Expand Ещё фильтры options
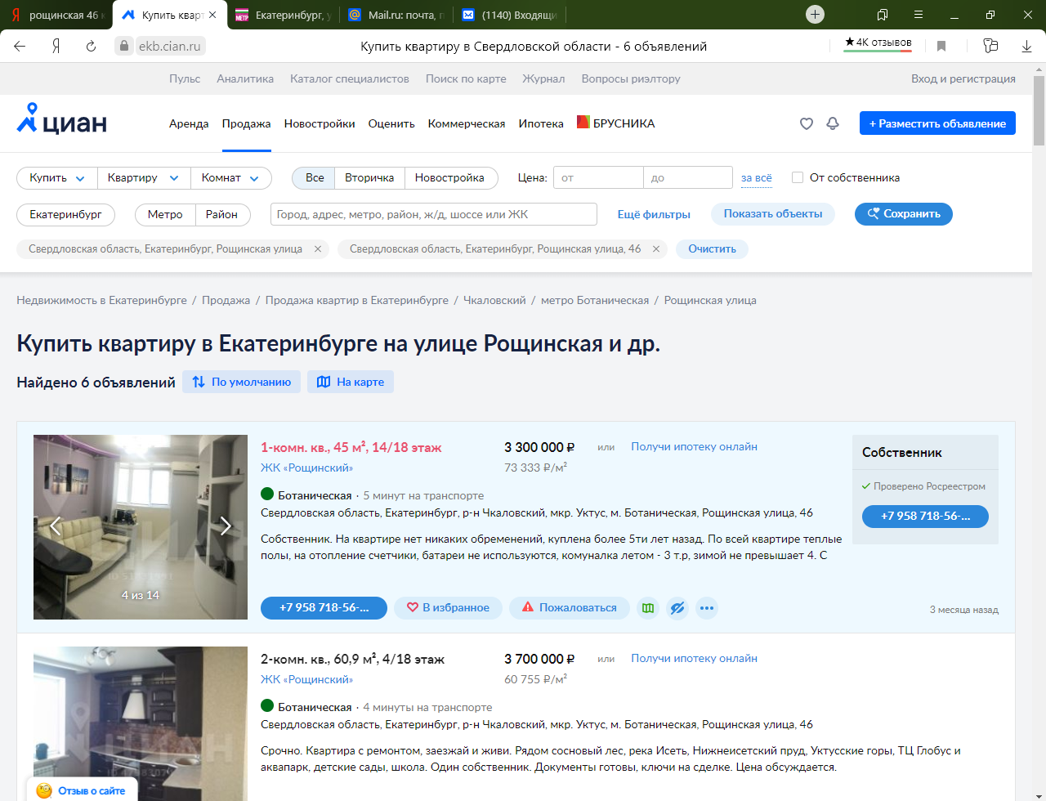The width and height of the screenshot is (1046, 801). [x=654, y=214]
